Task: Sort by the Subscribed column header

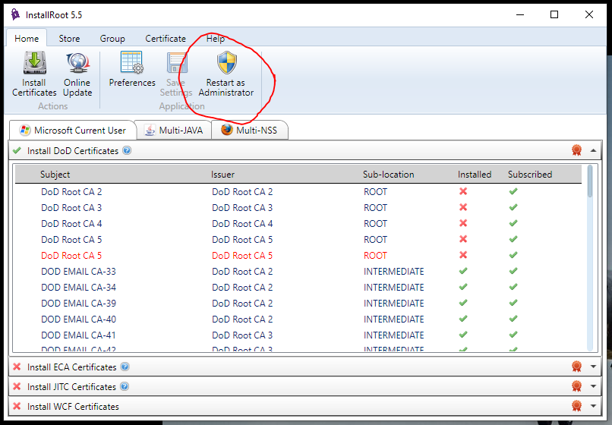Action: [530, 174]
